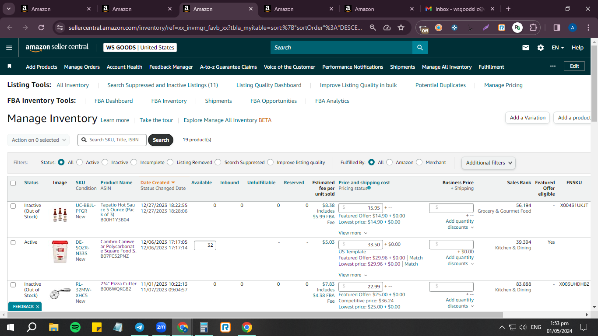Click the magnifier button beside top Search field
The height and width of the screenshot is (336, 598).
[420, 48]
